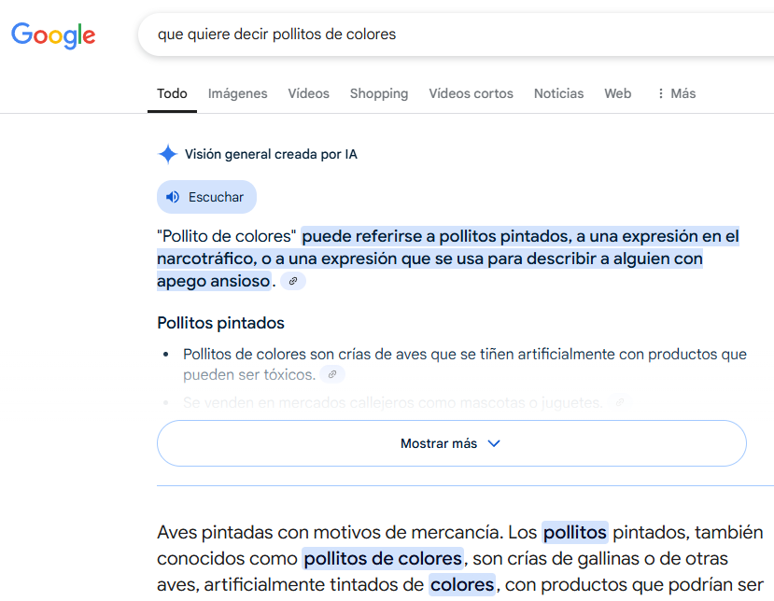Click the blue AI sparkle icon

click(x=168, y=154)
